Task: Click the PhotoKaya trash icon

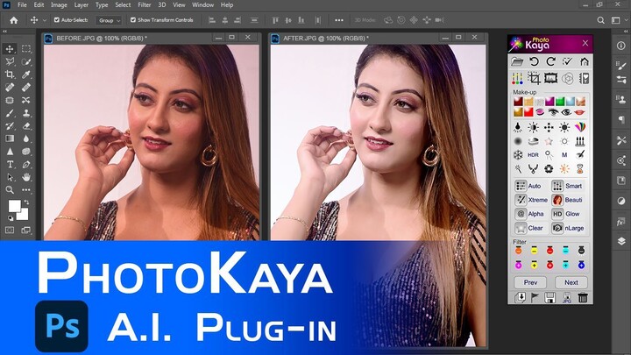Action: point(583,297)
